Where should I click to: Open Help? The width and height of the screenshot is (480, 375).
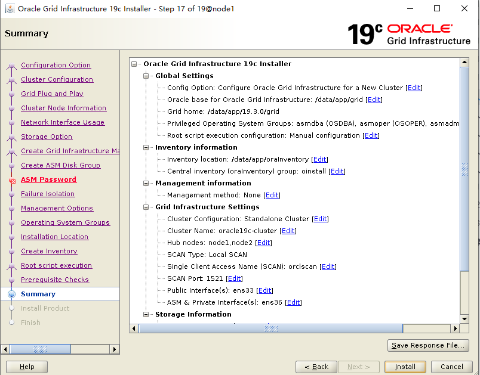[x=27, y=367]
